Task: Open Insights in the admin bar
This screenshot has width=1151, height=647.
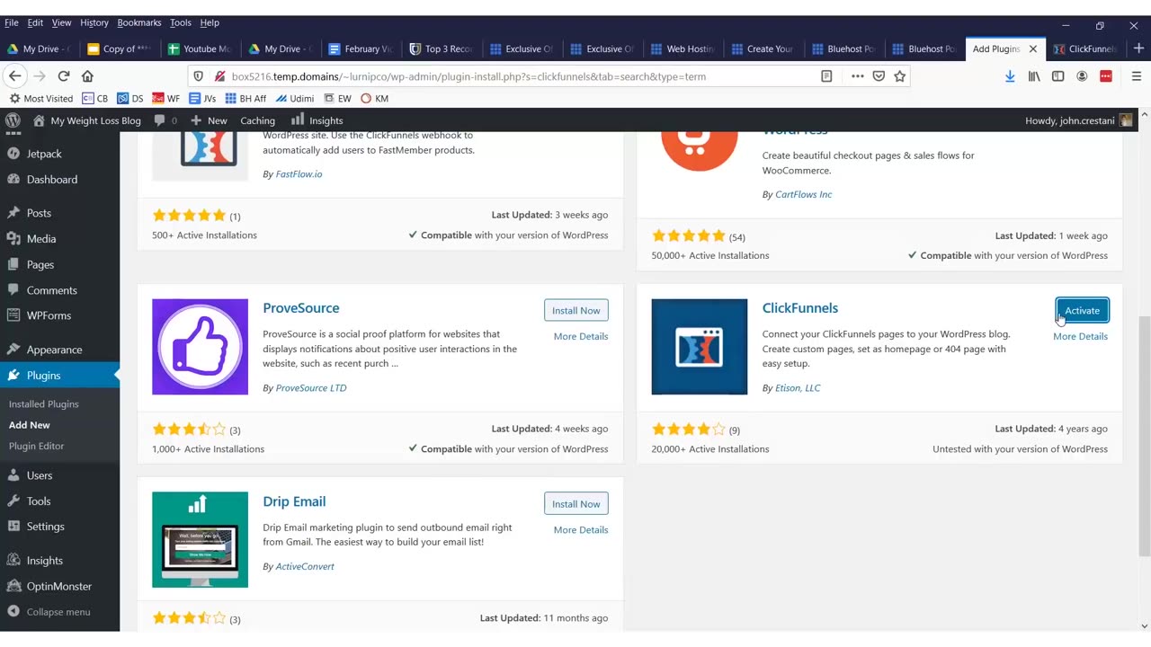Action: pyautogui.click(x=317, y=120)
